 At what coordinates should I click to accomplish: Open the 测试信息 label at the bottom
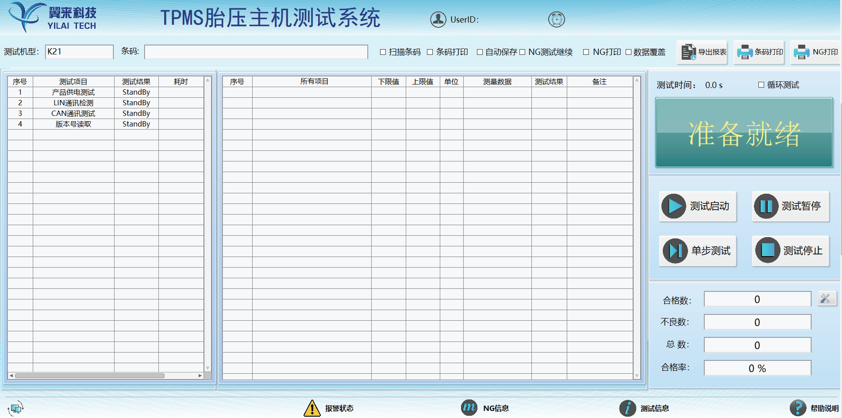pyautogui.click(x=655, y=408)
